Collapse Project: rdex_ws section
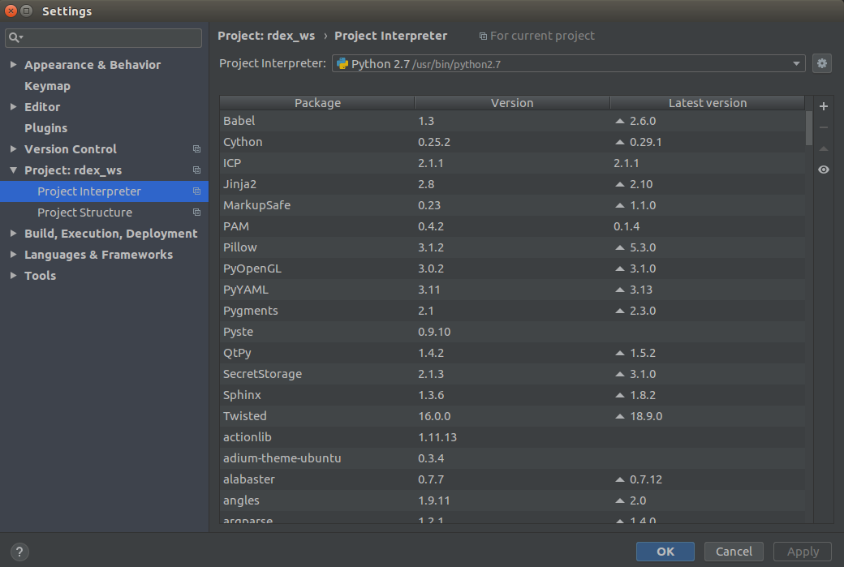This screenshot has width=844, height=567. point(14,170)
